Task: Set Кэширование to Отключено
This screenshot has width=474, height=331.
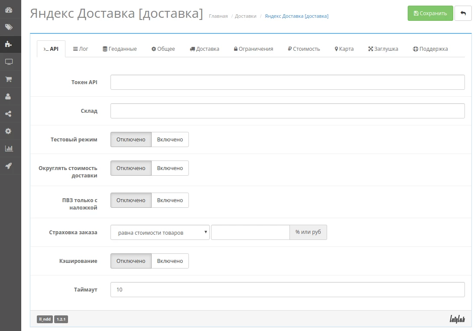Action: click(x=131, y=261)
